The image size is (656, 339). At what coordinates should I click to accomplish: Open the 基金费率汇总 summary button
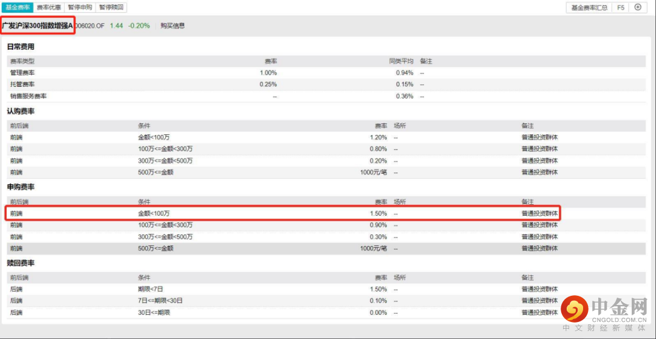pos(589,8)
